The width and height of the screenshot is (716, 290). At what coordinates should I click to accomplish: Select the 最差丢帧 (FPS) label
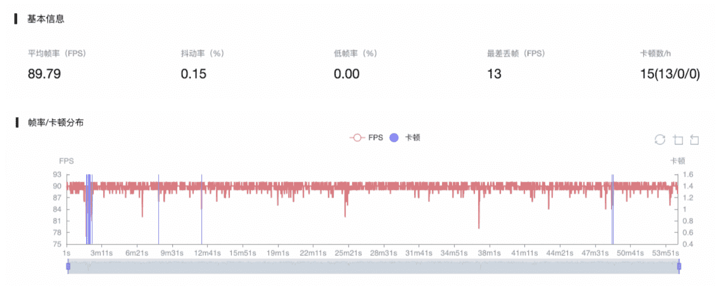click(516, 53)
